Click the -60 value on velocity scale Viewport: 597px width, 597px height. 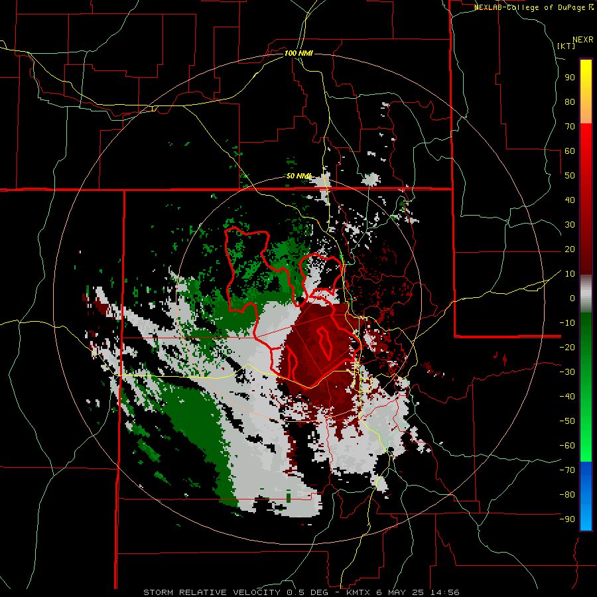[x=567, y=446]
